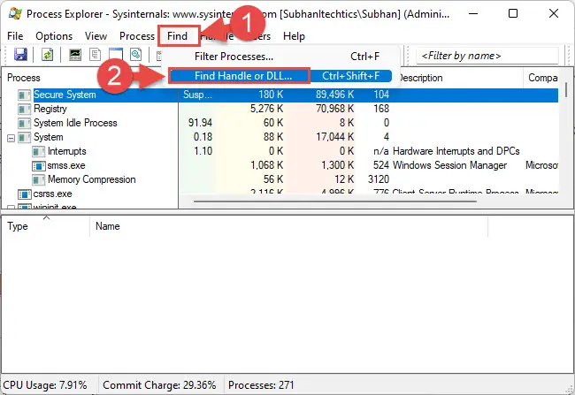
Task: Open the Options menu
Action: pos(54,36)
